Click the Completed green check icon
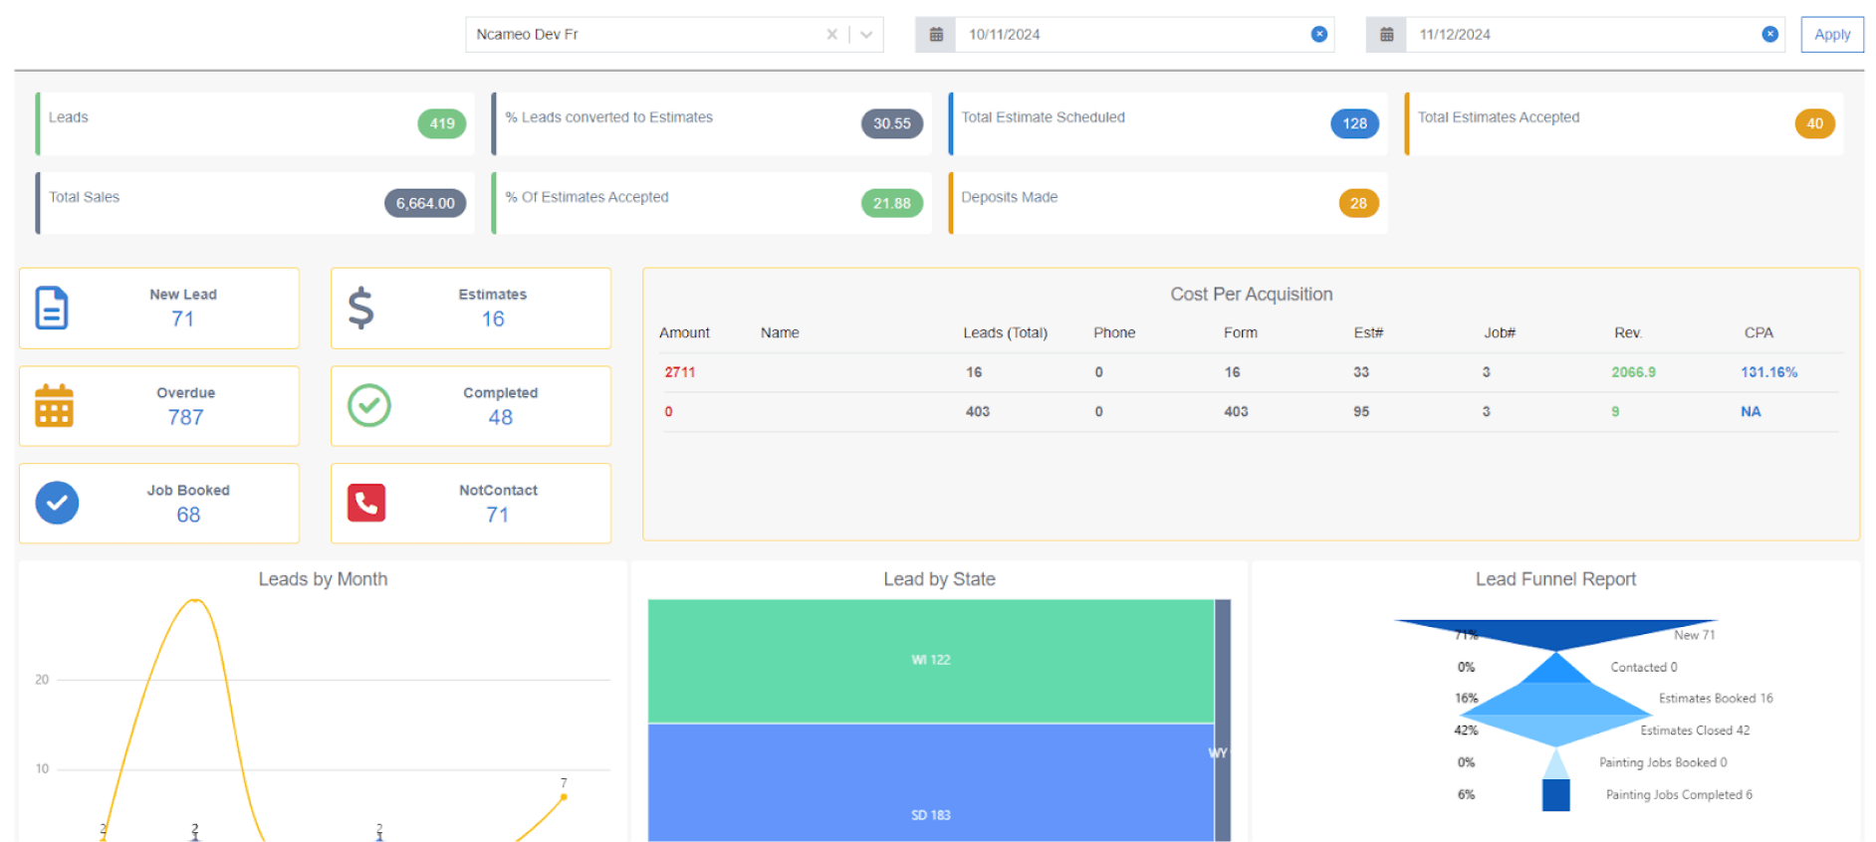1876x842 pixels. 368,406
